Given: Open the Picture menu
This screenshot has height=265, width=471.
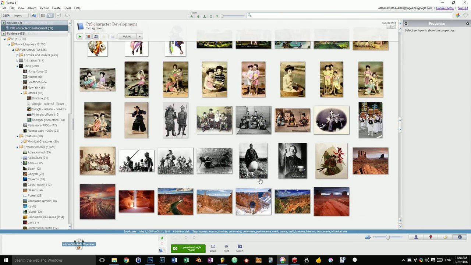Looking at the screenshot, I should click(44, 8).
